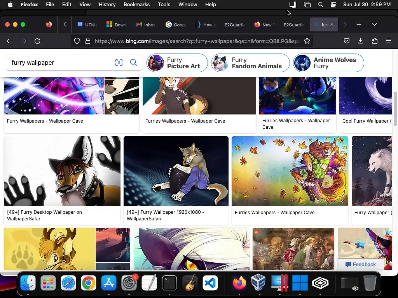
Task: Run search with the magnifier icon
Action: pos(134,62)
